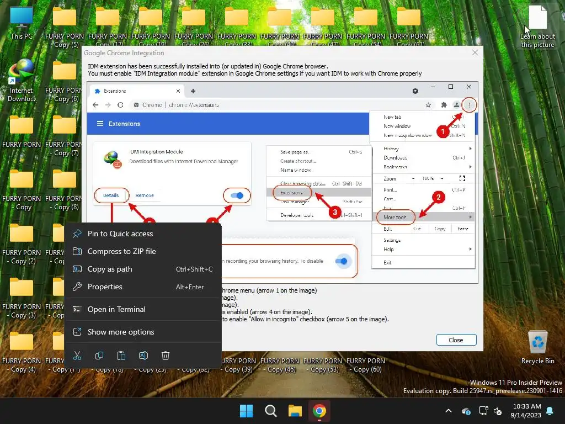This screenshot has height=424, width=565.
Task: Select the desktop folder labeled Copy (46)
Action: tap(280, 365)
